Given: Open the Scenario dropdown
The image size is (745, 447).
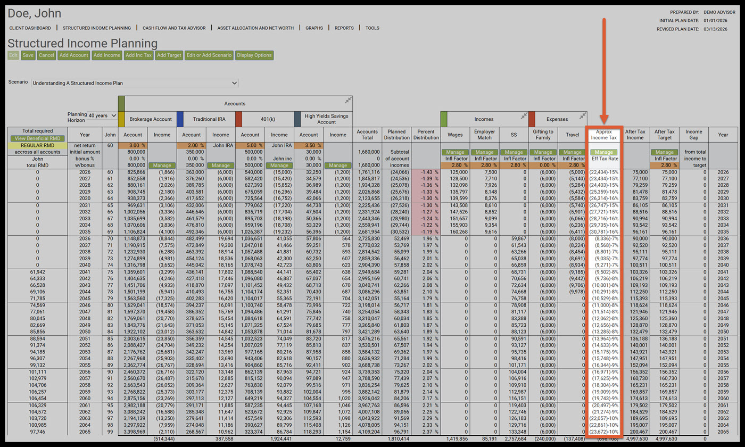Looking at the screenshot, I should pos(135,83).
